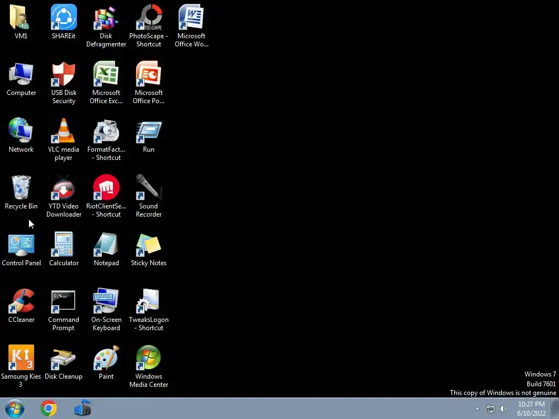This screenshot has width=559, height=419.
Task: Click the VLC media player icon
Action: 63,130
